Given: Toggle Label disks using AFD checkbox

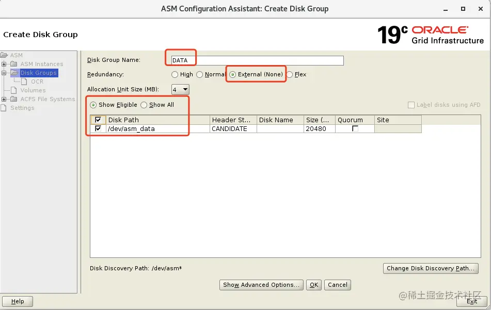Looking at the screenshot, I should pyautogui.click(x=411, y=105).
